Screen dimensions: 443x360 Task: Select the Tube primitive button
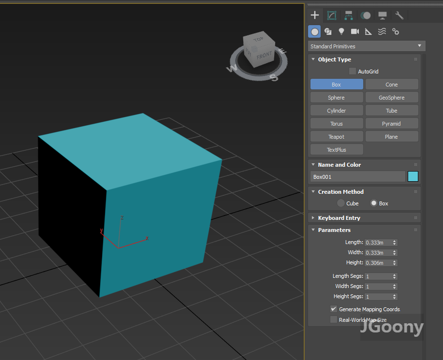(x=392, y=110)
